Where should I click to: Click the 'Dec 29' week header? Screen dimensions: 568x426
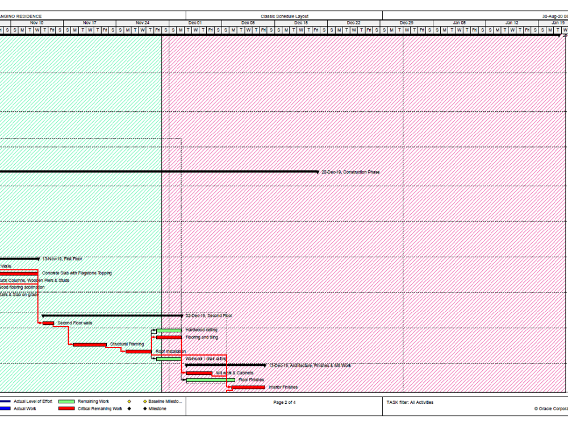click(x=407, y=23)
